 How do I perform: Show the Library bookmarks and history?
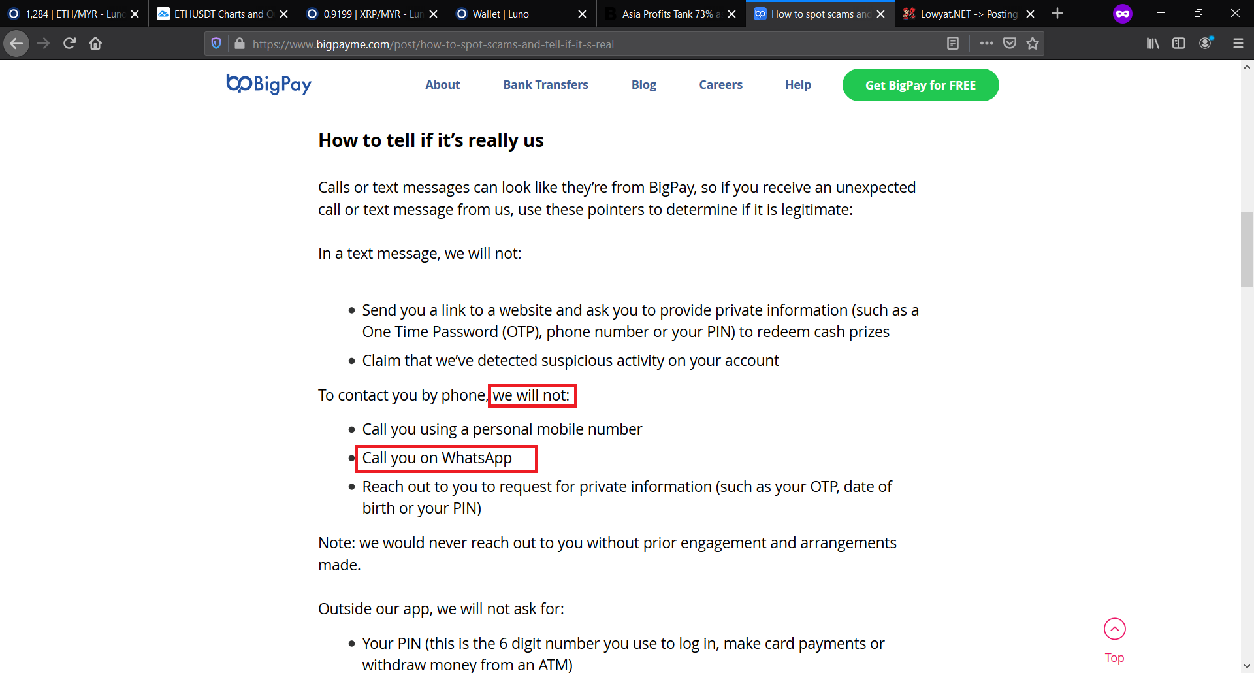[x=1153, y=44]
